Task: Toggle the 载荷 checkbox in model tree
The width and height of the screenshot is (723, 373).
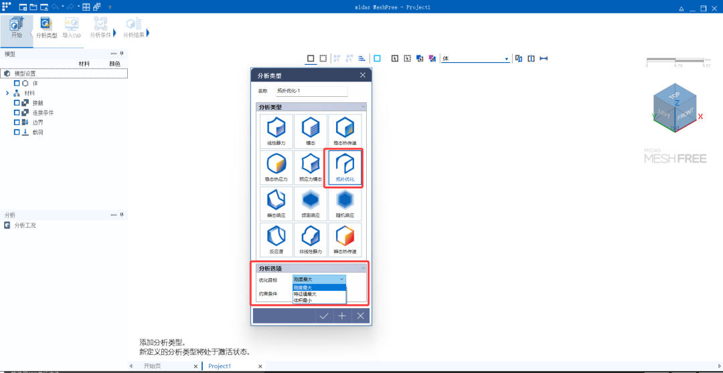Action: [17, 132]
